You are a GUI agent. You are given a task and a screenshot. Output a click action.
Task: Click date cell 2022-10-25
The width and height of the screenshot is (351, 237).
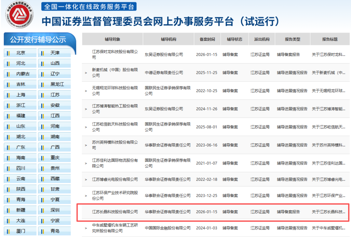coord(207,91)
